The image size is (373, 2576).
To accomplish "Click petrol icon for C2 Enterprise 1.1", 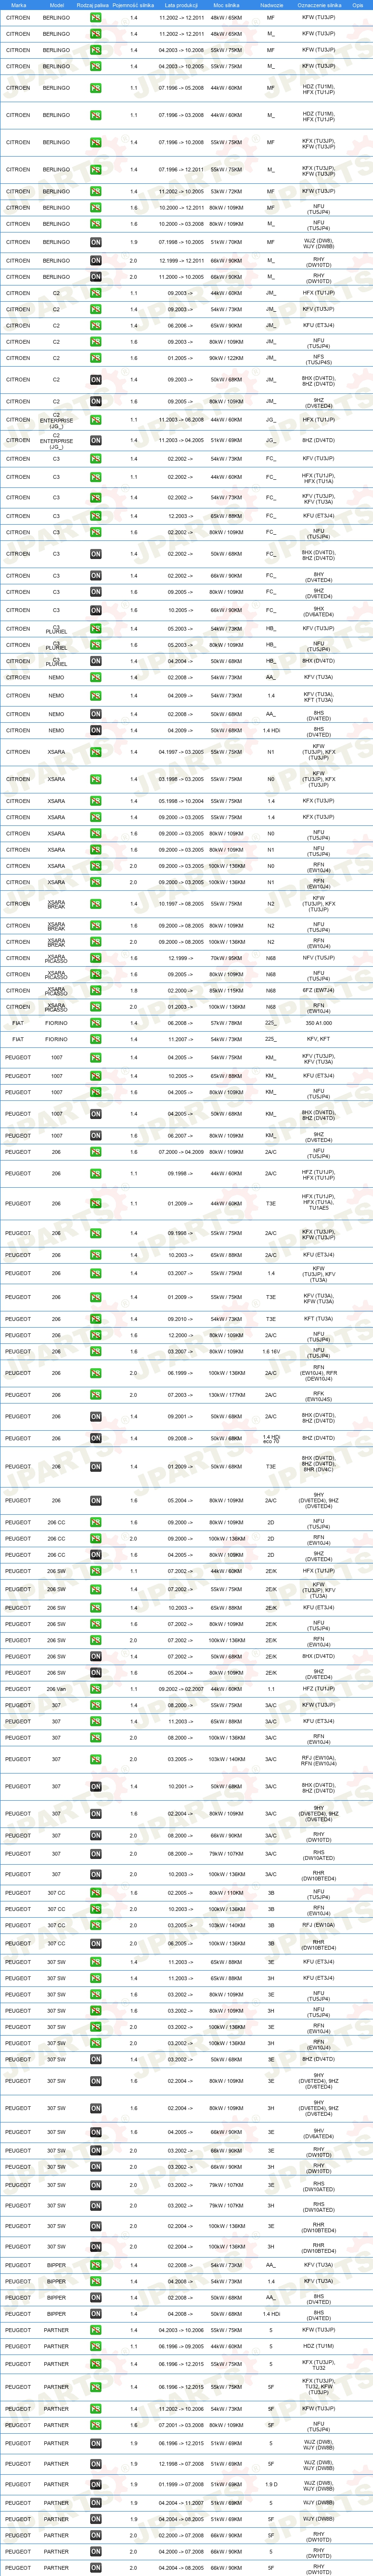I will coord(96,420).
